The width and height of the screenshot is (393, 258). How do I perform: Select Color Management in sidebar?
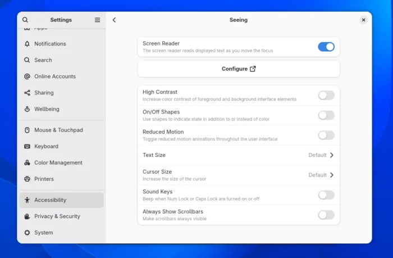(x=58, y=162)
